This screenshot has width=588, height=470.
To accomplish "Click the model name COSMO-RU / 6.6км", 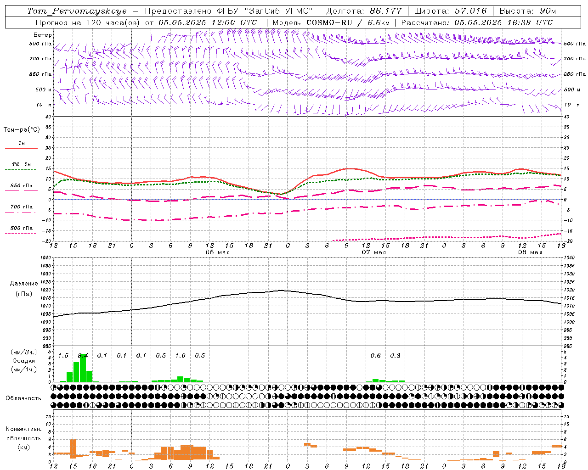I will point(348,22).
